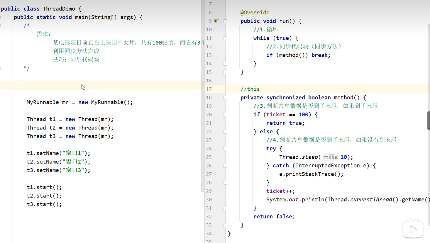Click the 'if (ticket == 100)' statement
Screen dimensions: 430x243
pos(285,115)
